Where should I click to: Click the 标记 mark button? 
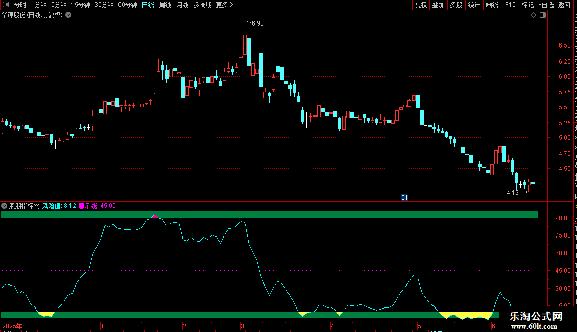coord(527,5)
